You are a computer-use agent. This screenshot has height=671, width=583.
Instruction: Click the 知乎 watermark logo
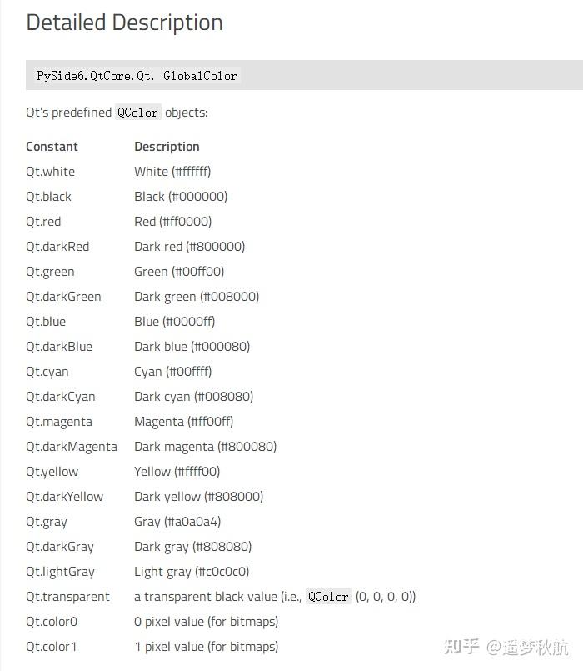point(461,646)
